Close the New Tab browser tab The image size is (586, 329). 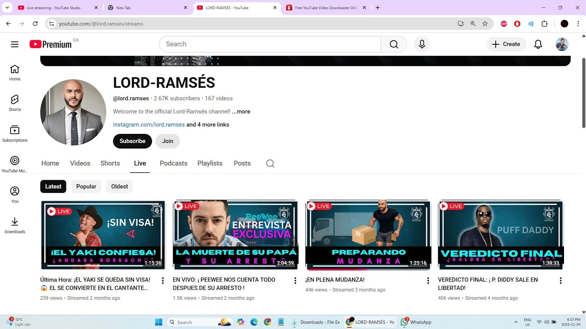coord(185,8)
